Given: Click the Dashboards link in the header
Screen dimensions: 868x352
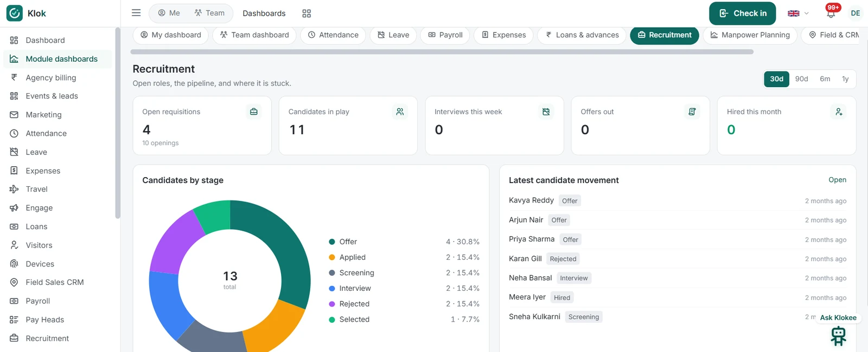Looking at the screenshot, I should click(x=264, y=13).
